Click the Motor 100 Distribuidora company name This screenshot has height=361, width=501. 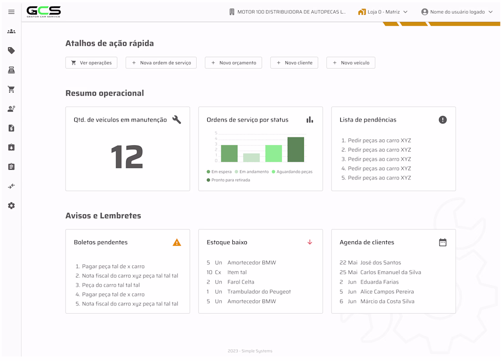click(287, 12)
